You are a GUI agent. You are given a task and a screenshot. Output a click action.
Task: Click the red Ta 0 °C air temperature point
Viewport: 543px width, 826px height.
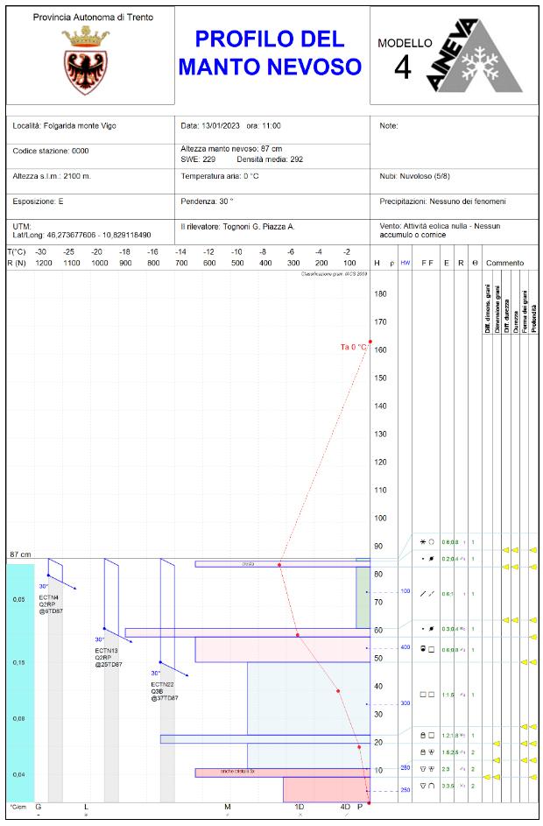click(x=370, y=342)
